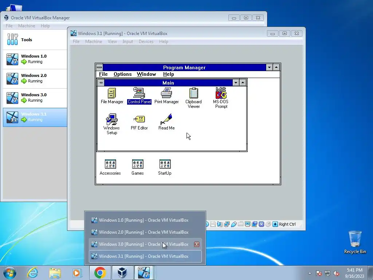Open the Main group control menu box
The width and height of the screenshot is (373, 280).
(101, 83)
